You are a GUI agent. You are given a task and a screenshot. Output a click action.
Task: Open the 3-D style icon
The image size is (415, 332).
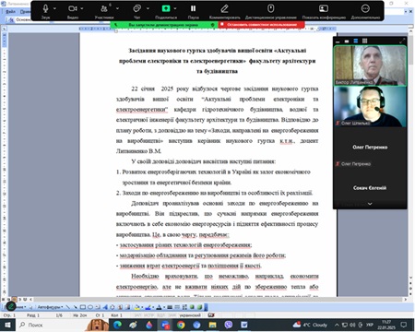tap(199, 307)
